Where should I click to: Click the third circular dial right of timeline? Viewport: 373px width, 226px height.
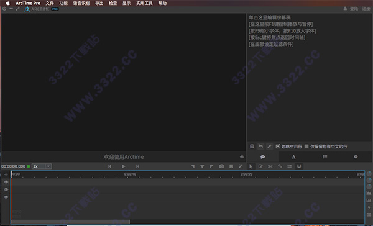point(369,186)
